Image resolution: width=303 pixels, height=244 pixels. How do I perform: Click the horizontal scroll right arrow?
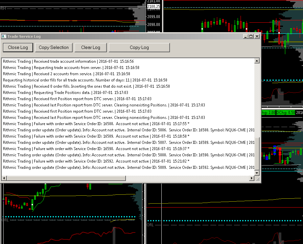252,178
